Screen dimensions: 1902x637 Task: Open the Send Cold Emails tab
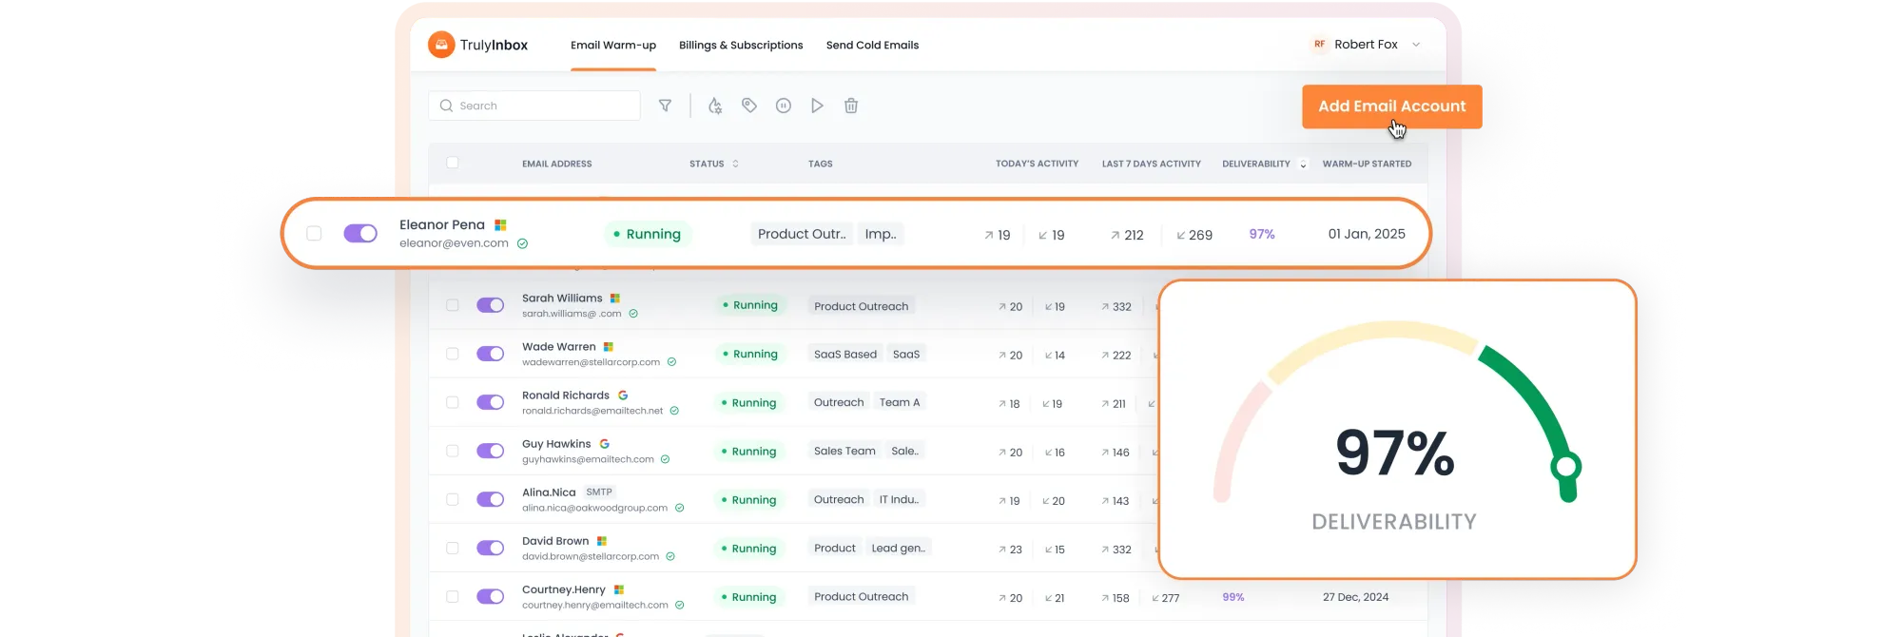point(872,45)
